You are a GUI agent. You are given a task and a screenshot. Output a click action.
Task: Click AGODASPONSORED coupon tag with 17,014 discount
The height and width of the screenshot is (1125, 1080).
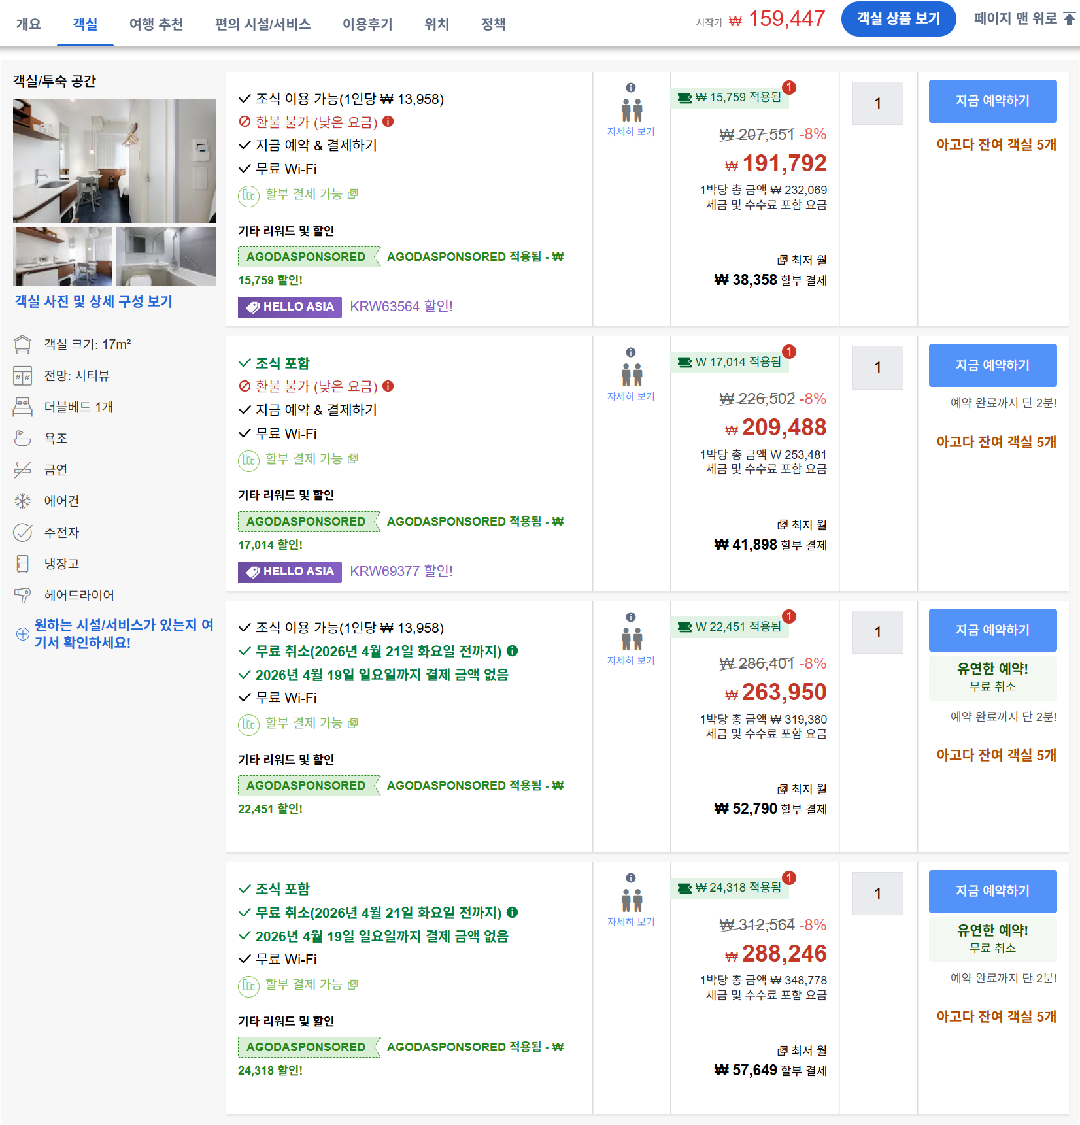tap(309, 522)
